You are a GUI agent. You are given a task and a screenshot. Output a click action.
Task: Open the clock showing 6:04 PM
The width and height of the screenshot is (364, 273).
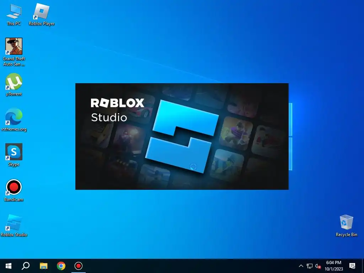point(333,266)
